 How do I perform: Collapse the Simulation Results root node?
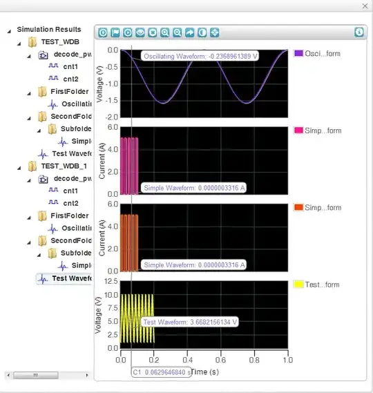pos(9,31)
